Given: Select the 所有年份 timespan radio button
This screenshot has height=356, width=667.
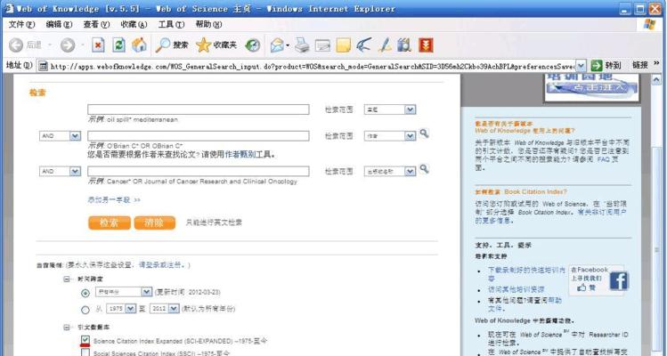Looking at the screenshot, I should click(x=85, y=293).
